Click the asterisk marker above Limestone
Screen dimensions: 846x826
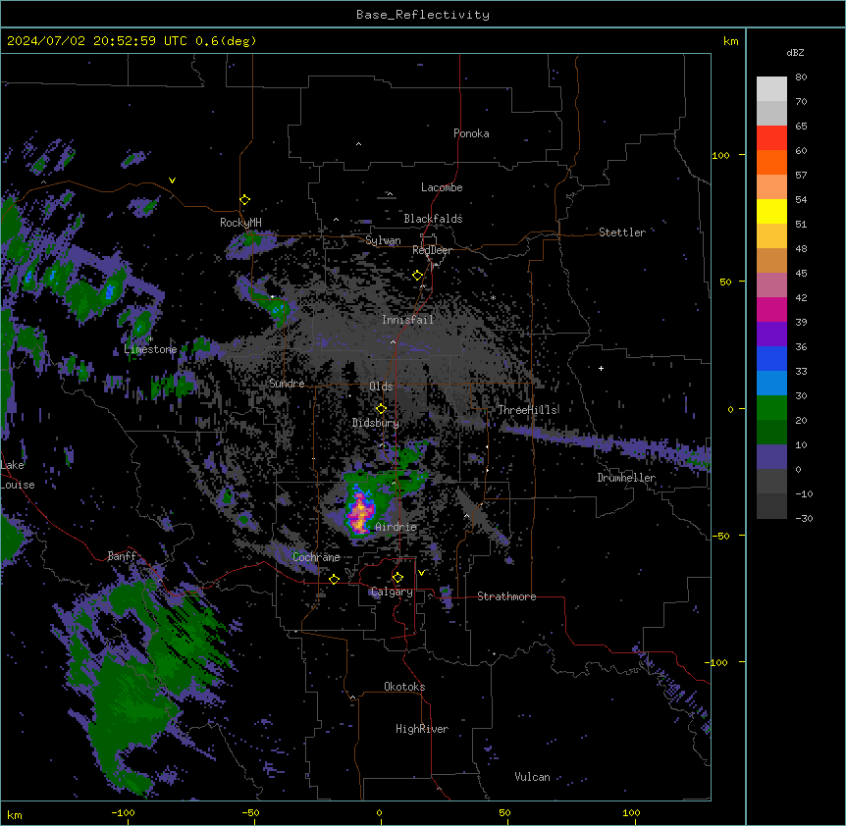[150, 339]
